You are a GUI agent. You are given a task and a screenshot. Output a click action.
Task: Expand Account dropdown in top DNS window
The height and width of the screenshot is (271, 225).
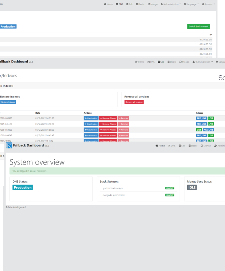point(208,4)
